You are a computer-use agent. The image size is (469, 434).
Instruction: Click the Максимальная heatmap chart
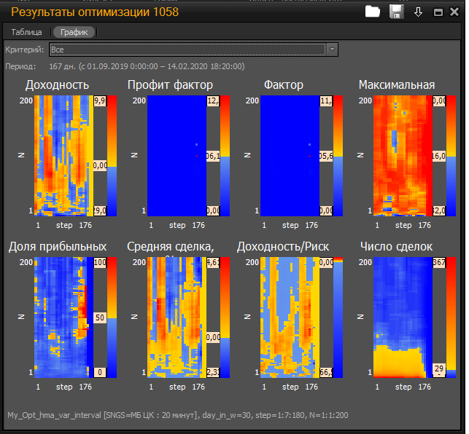tap(402, 156)
